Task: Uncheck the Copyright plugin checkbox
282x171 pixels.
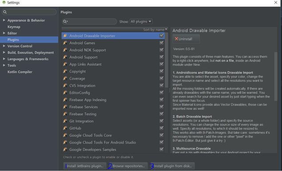Action: (162, 71)
